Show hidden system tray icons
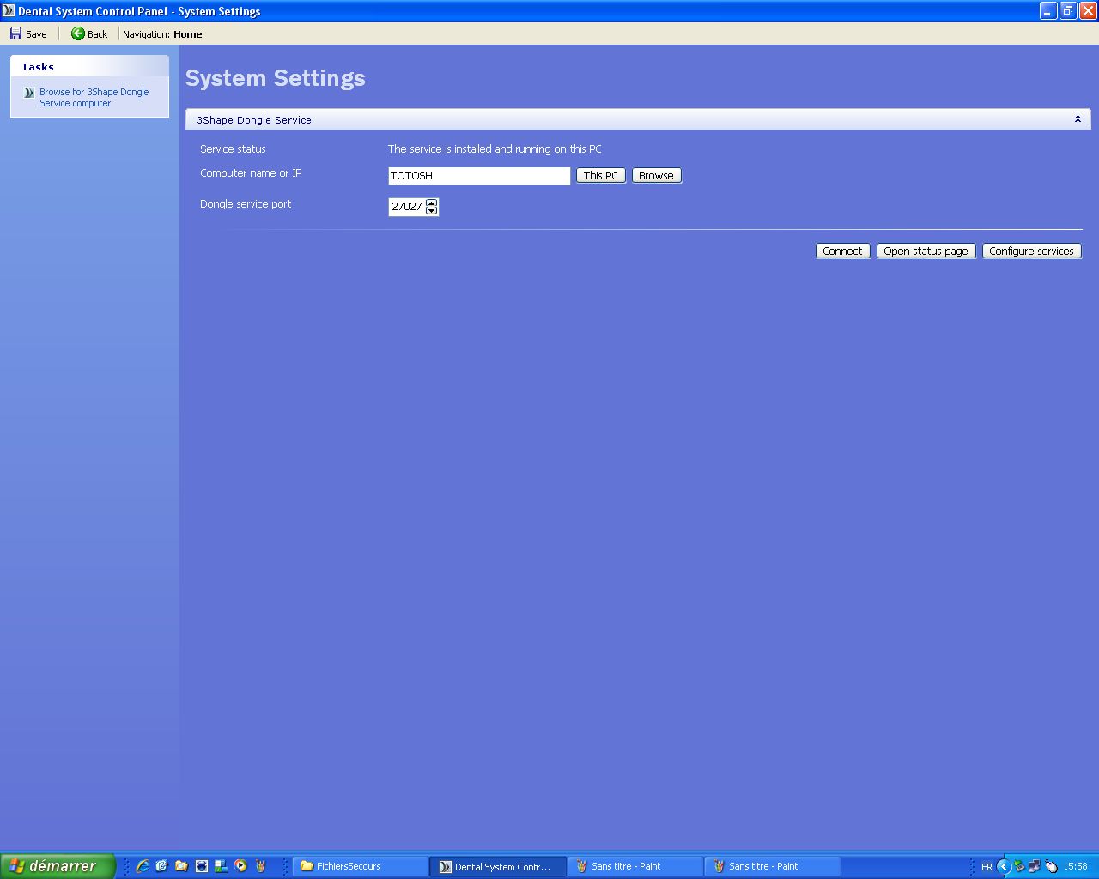1099x879 pixels. tap(1003, 866)
